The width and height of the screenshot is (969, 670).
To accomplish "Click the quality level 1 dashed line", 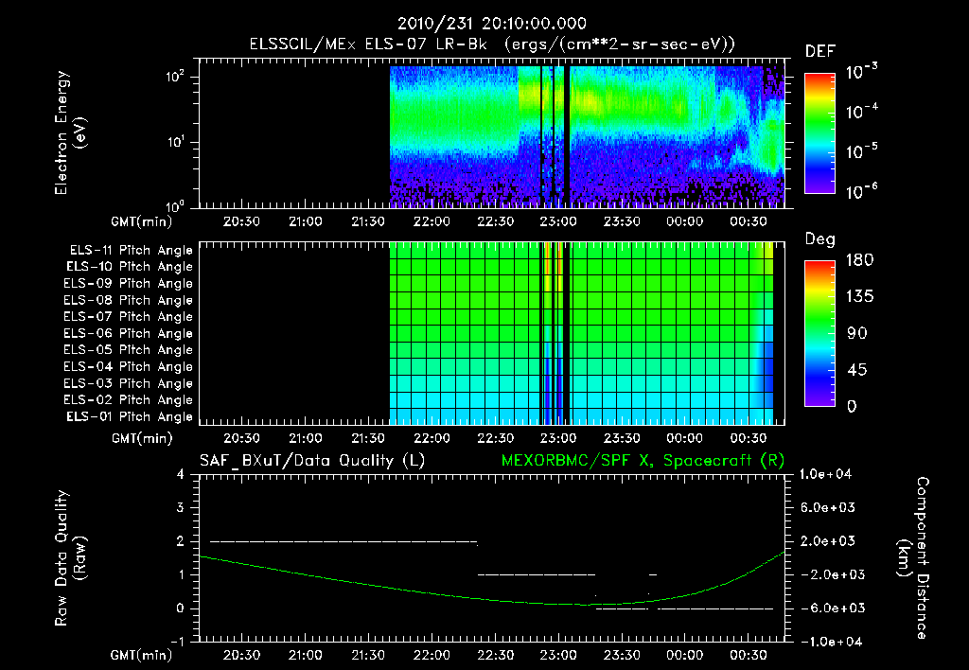I will point(537,574).
